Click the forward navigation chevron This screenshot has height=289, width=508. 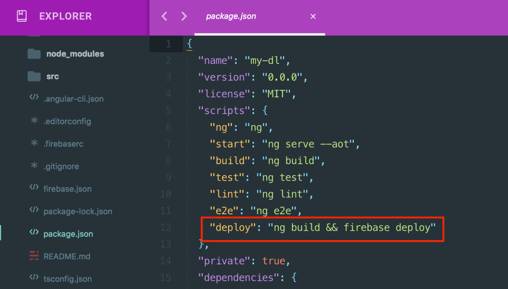point(183,16)
